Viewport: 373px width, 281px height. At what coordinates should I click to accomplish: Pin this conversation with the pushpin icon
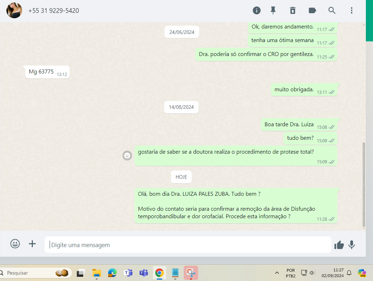[273, 10]
